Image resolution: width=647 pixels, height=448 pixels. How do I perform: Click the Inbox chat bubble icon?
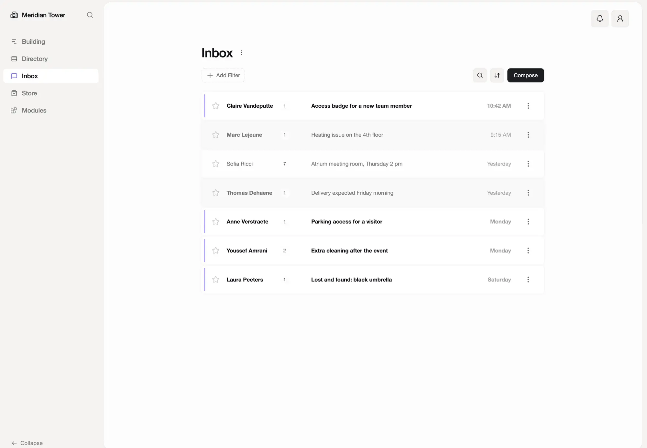(14, 76)
